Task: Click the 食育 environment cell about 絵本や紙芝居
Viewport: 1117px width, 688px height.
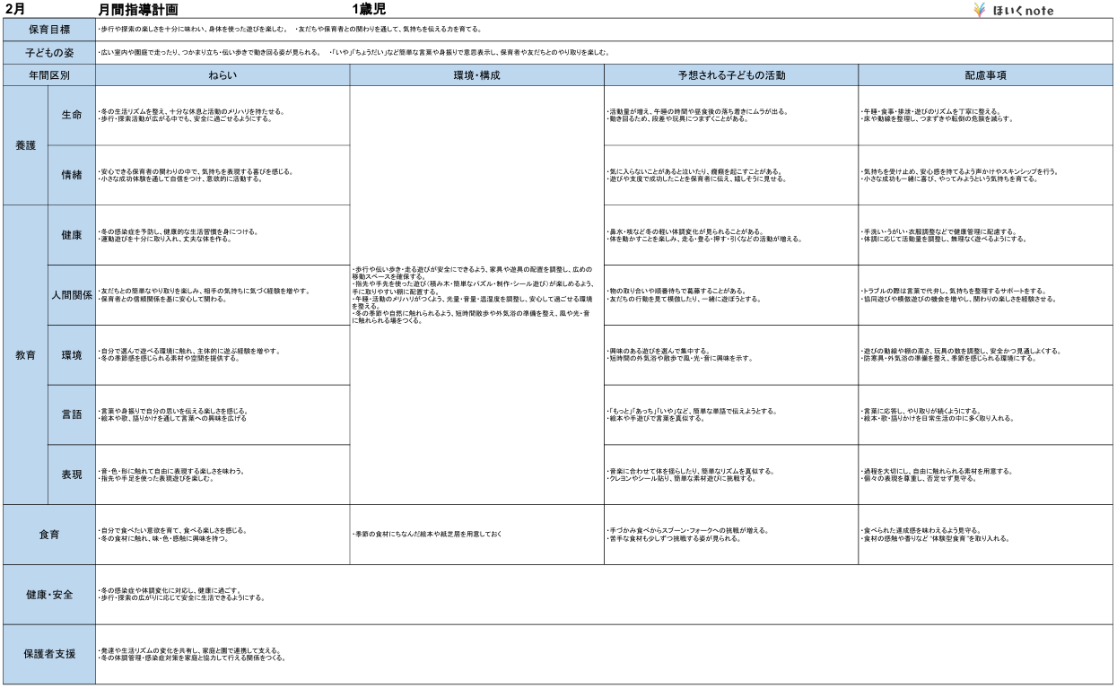Action: coord(476,535)
